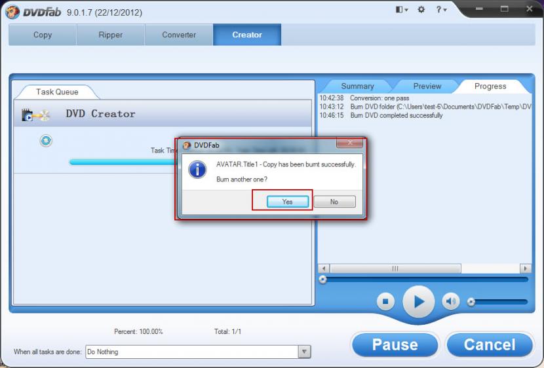
Task: Click No in the DVDFab dialog
Action: (334, 202)
